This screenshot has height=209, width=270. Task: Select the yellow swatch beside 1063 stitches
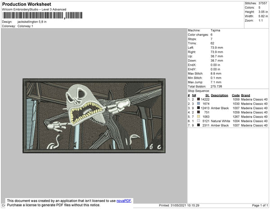click(198, 117)
